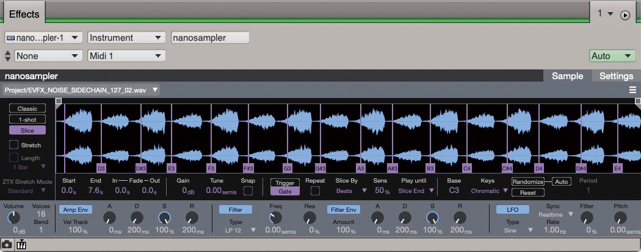
Task: Select the D#4 slice marker
Action: pyautogui.click(x=581, y=168)
